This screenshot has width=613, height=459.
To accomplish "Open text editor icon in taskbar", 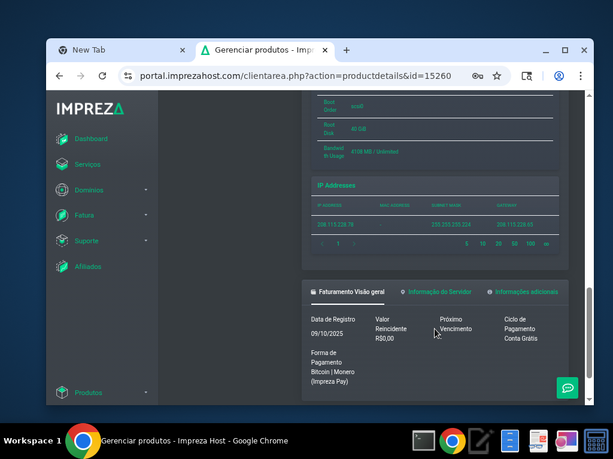I will click(481, 441).
